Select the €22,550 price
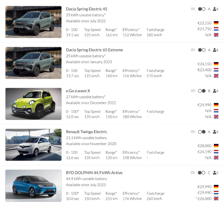Screen dimensions: 223x205 tap(205, 23)
